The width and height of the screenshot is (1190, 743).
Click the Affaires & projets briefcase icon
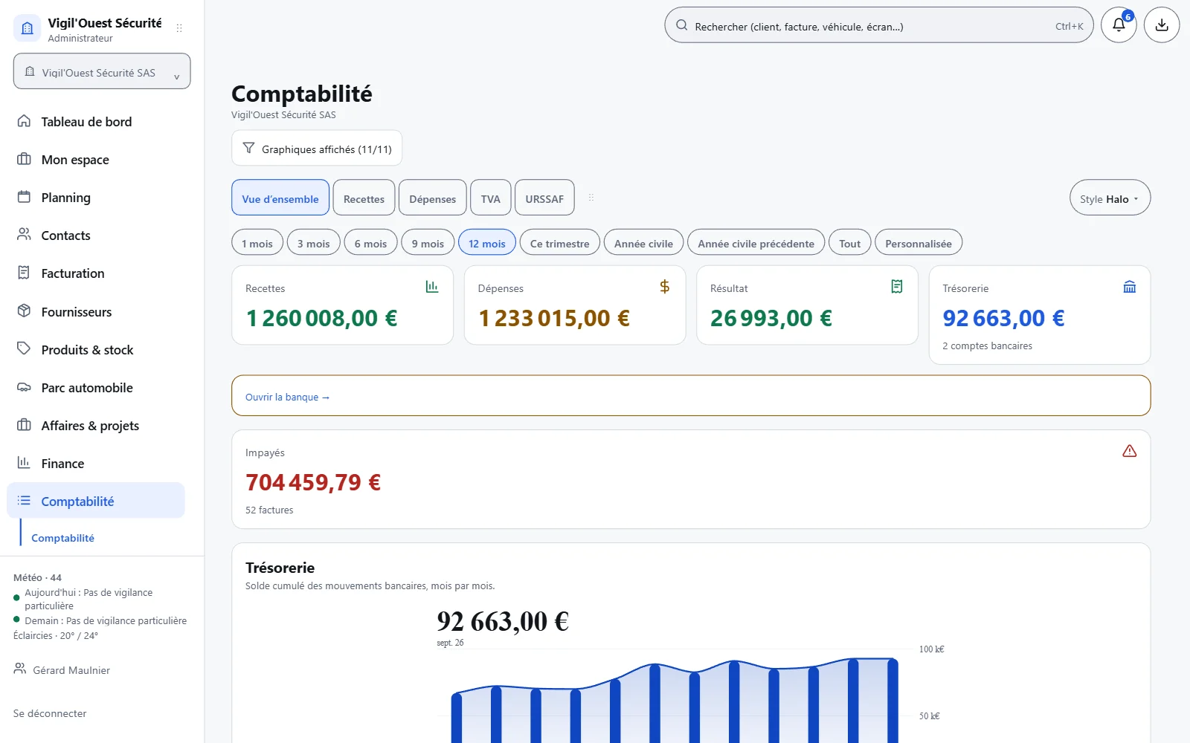24,425
